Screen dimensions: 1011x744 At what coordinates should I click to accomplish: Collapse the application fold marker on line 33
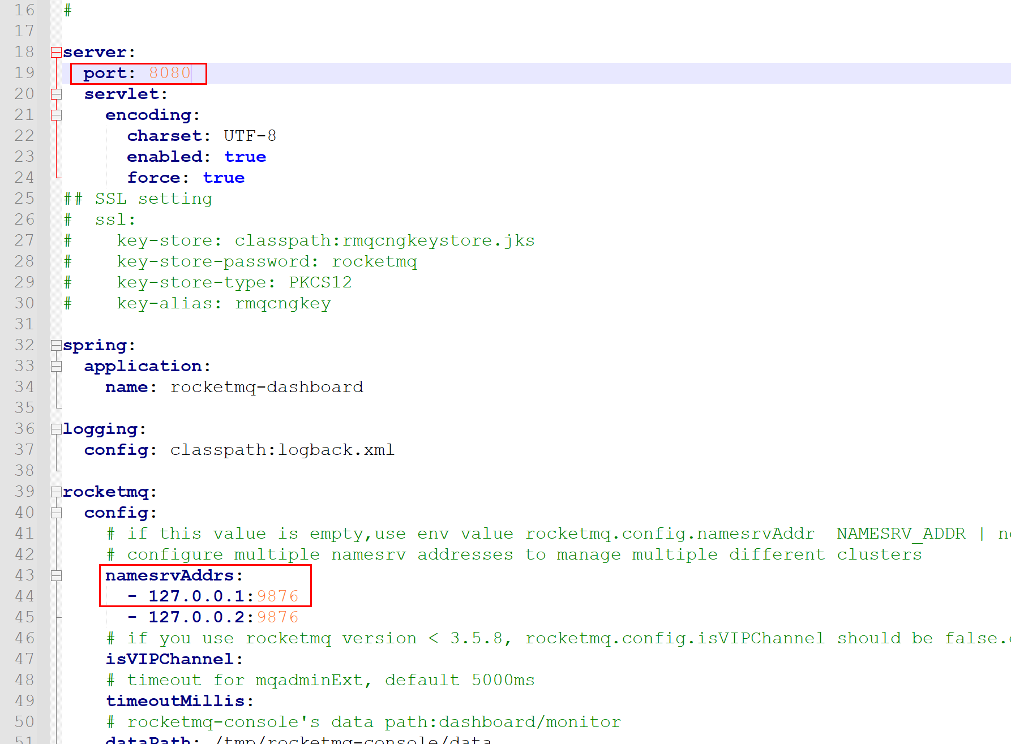[x=56, y=366]
